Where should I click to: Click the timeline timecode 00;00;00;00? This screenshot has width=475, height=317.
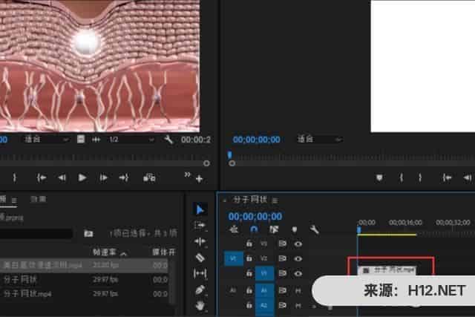[255, 216]
